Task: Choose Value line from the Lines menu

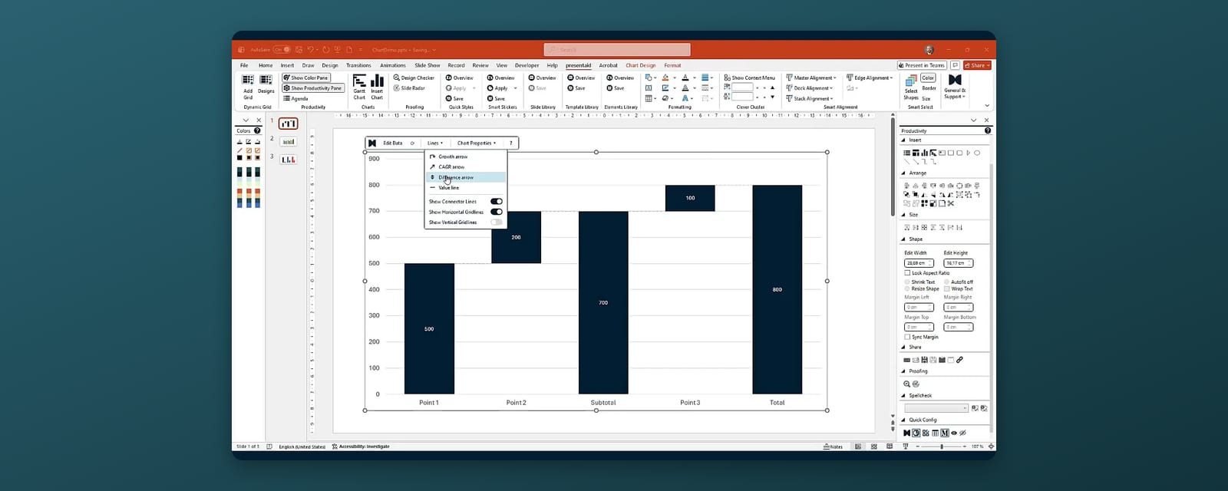Action: click(449, 188)
